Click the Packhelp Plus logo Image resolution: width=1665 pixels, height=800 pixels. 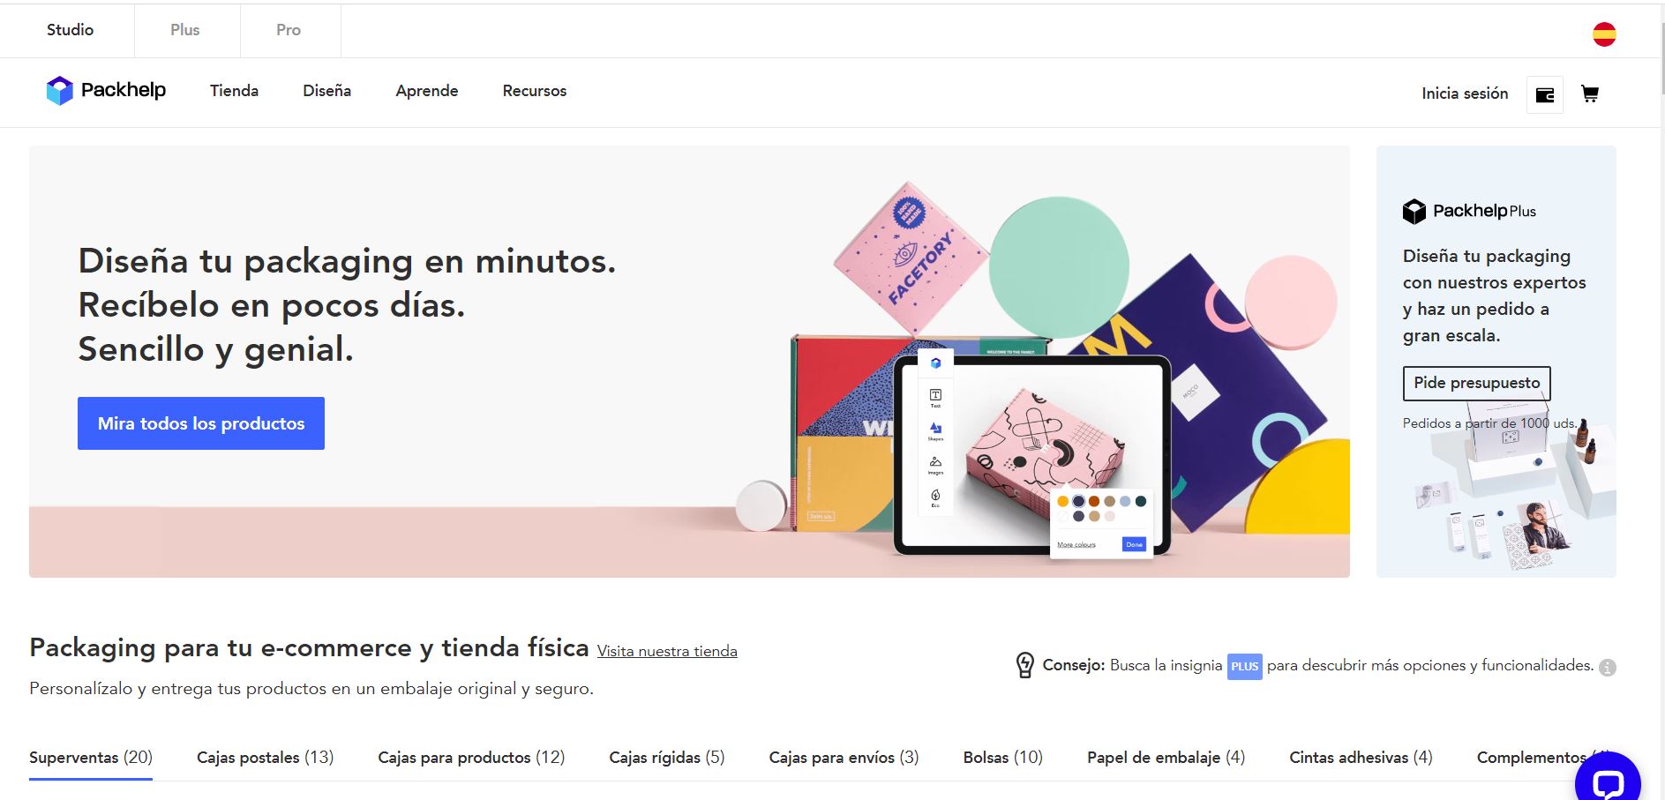click(x=1469, y=211)
